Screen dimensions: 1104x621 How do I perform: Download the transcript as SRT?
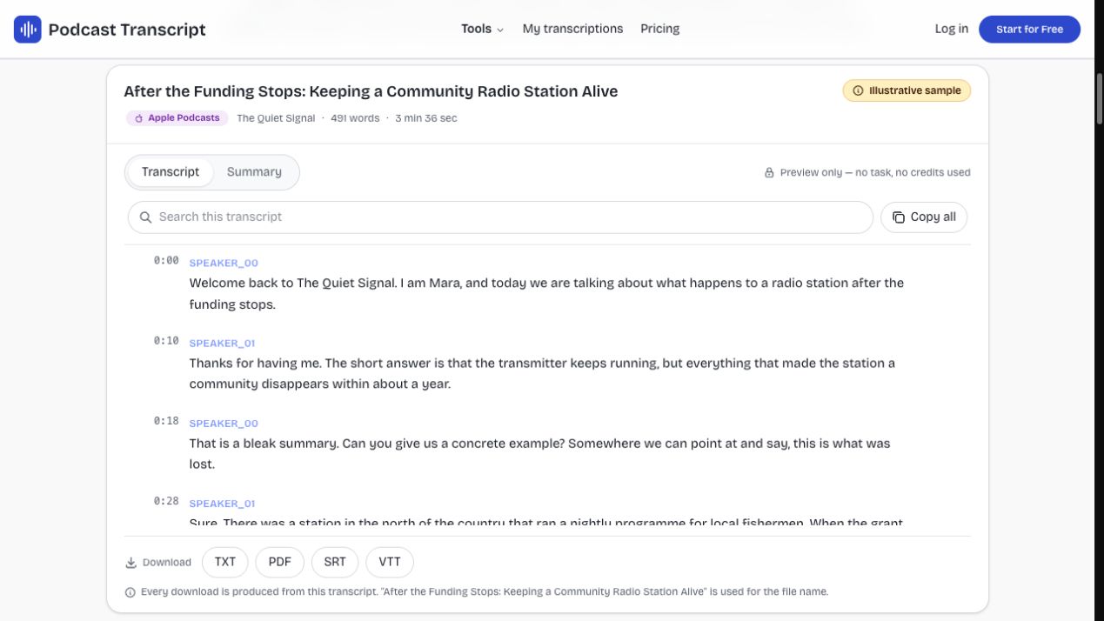coord(335,562)
